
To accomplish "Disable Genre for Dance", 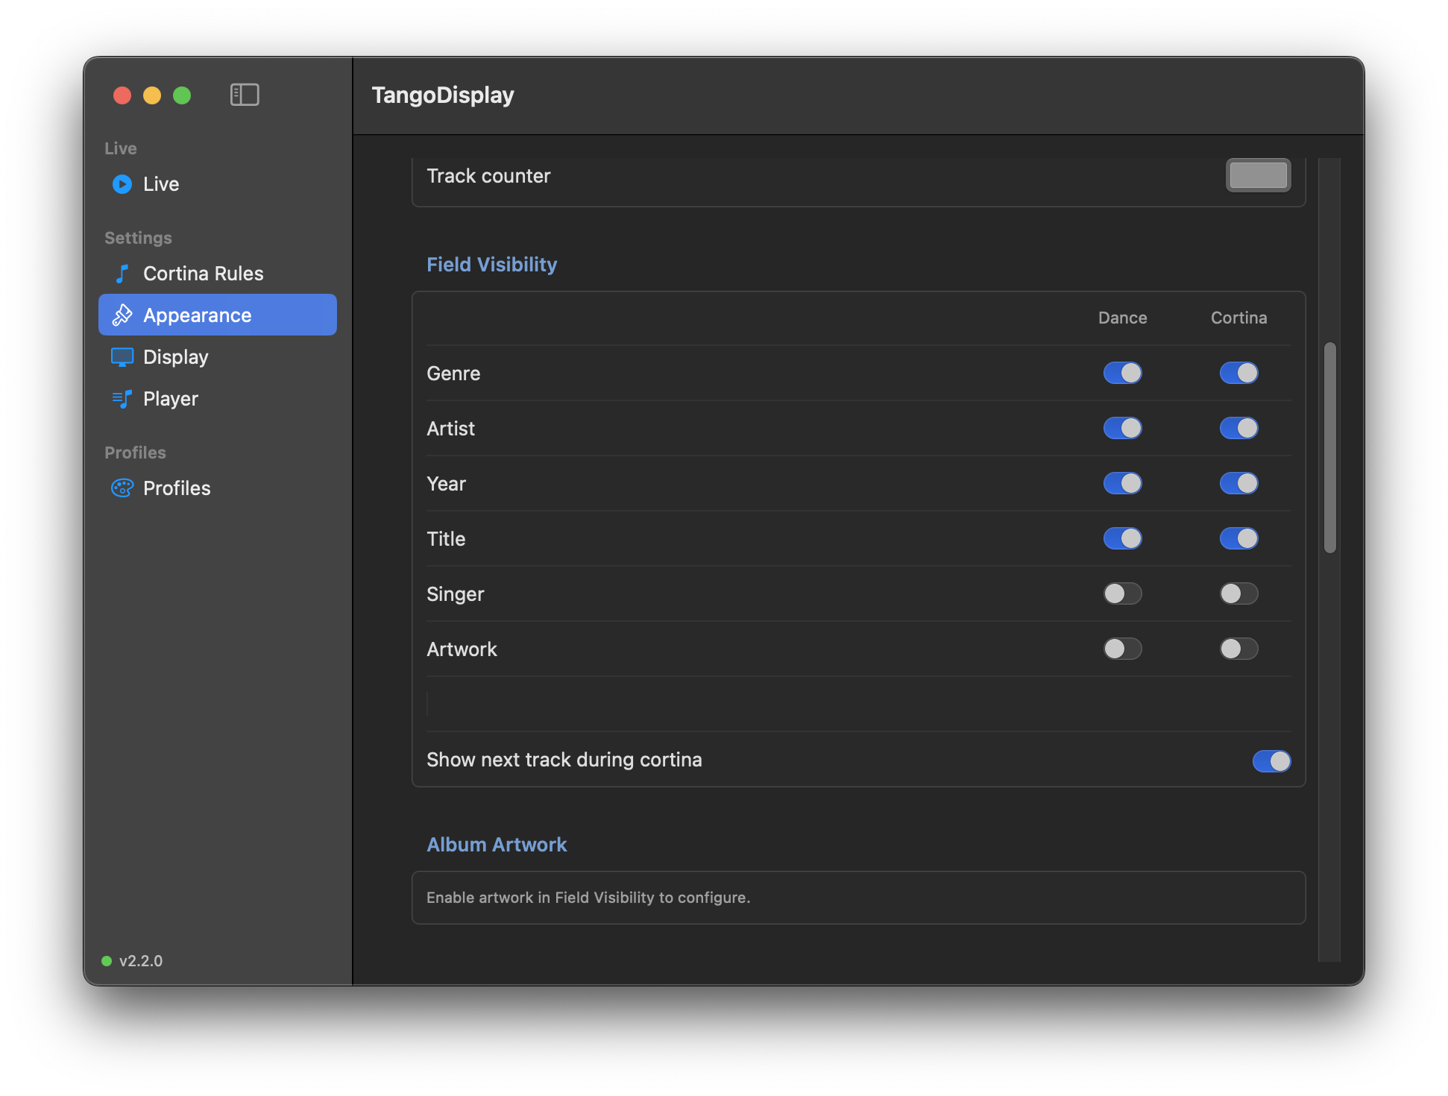I will [x=1123, y=373].
